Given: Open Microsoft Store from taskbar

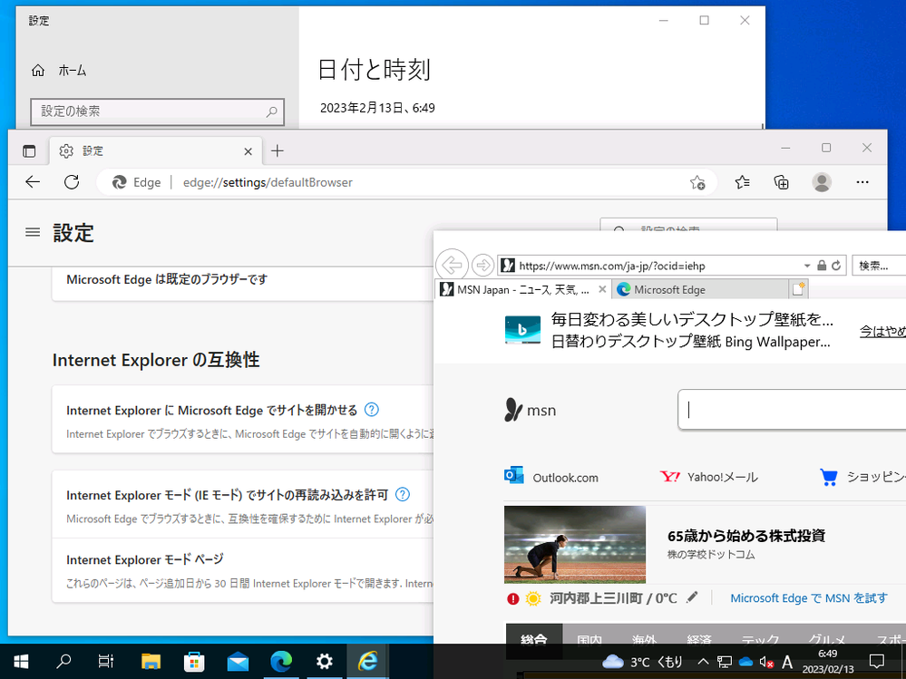Looking at the screenshot, I should tap(194, 662).
